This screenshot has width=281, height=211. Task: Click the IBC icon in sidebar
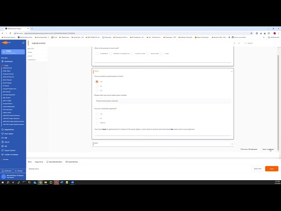point(3,146)
